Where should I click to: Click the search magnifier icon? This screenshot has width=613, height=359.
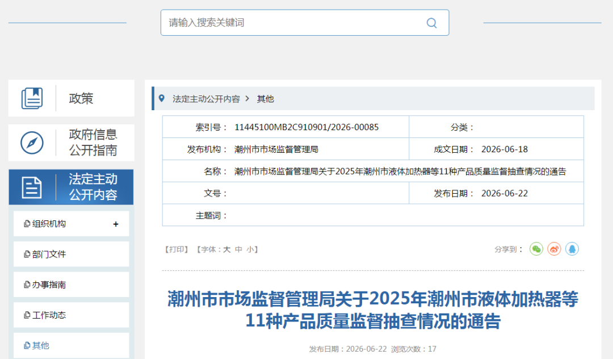pos(431,23)
